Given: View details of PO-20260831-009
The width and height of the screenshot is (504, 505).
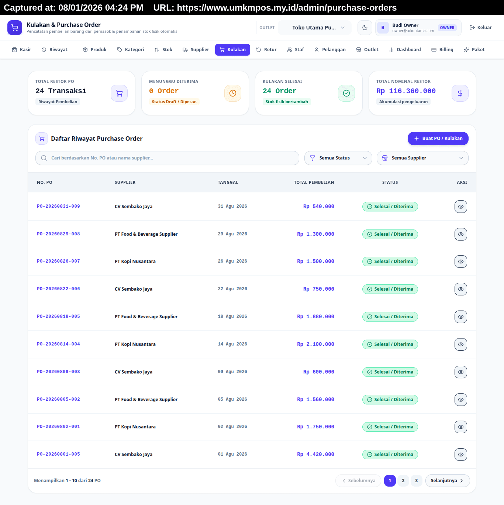Looking at the screenshot, I should click(461, 207).
